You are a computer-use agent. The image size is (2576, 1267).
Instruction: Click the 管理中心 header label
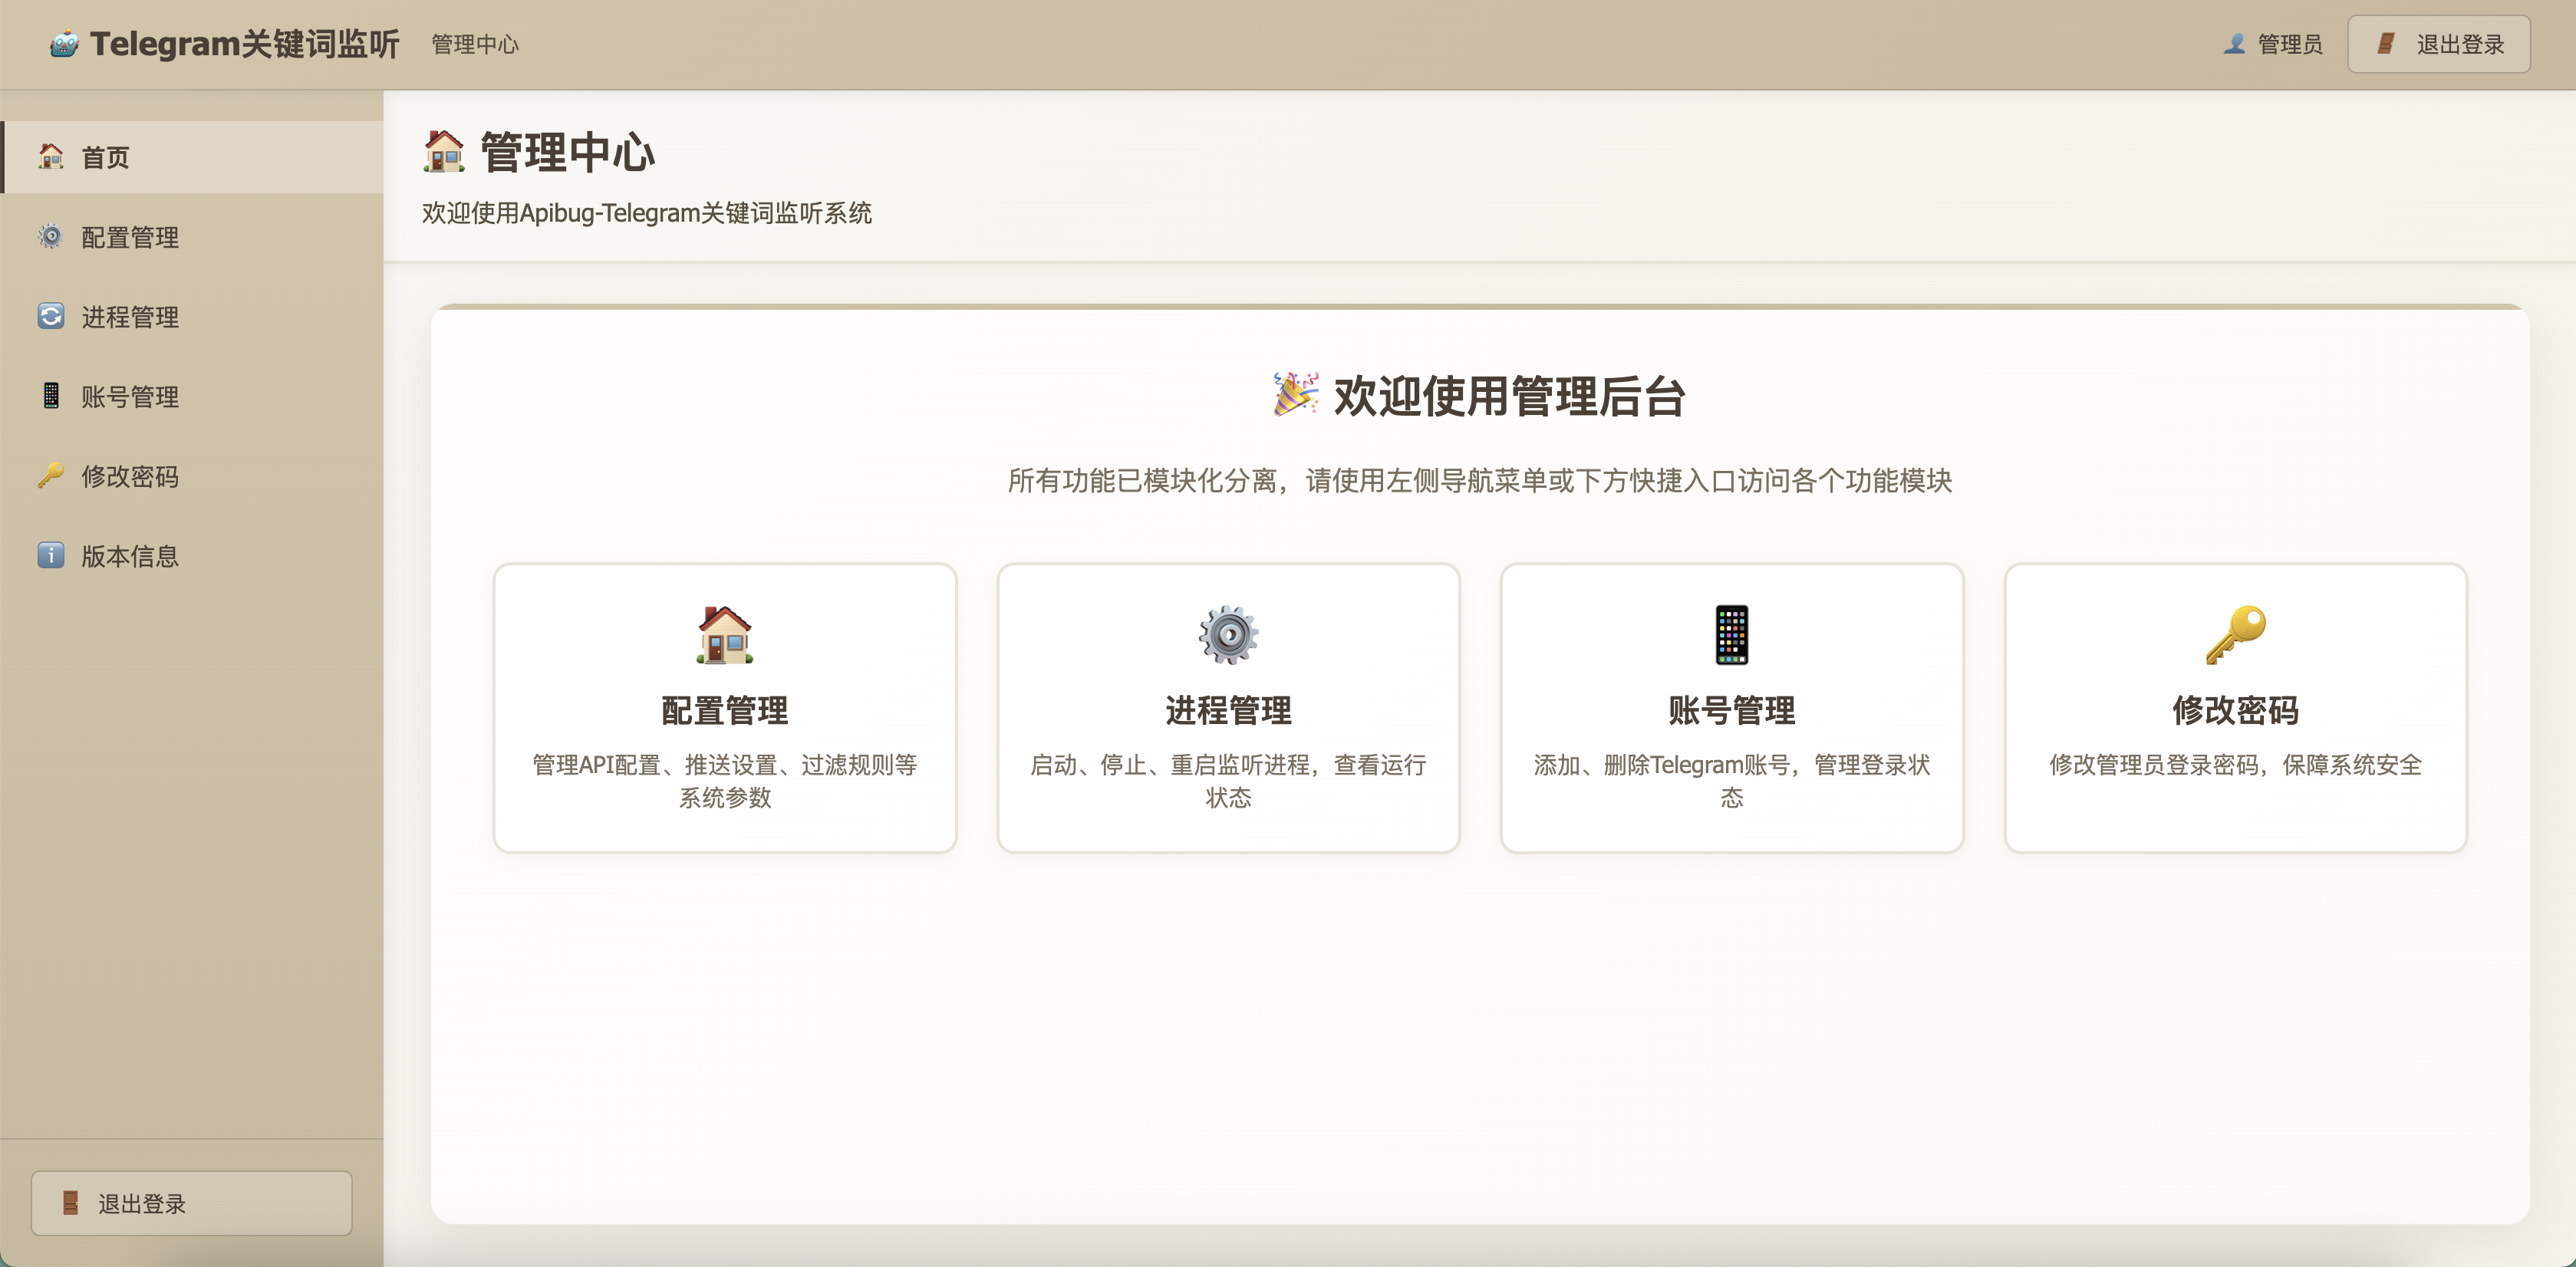coord(475,45)
